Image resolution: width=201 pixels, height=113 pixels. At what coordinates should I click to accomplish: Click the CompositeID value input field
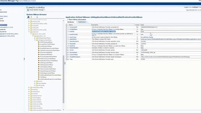pyautogui.click(x=171, y=27)
